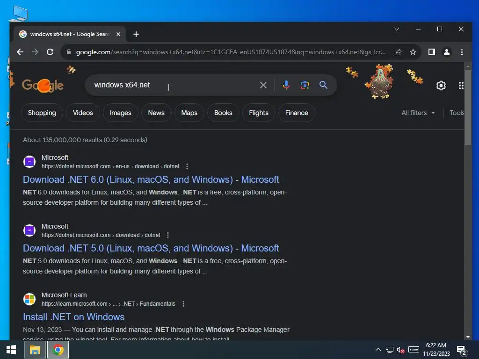Click Chrome's forward navigation arrow
Viewport: 479px width, 359px height.
[x=35, y=52]
